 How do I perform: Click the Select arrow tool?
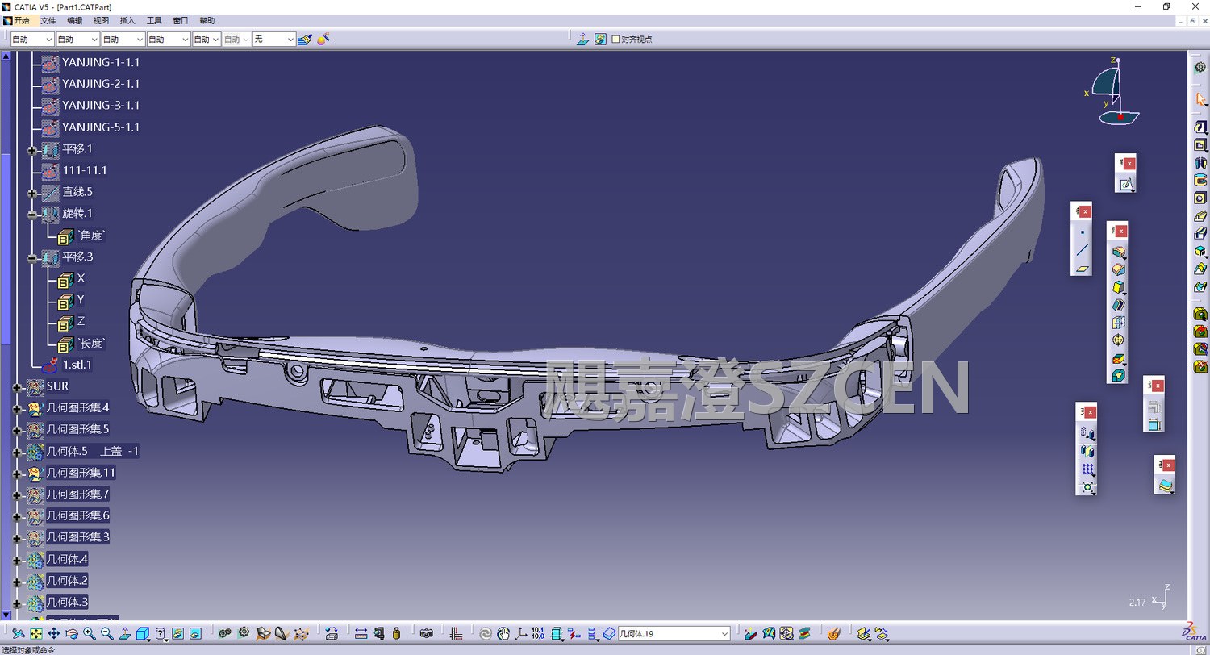coord(1200,99)
